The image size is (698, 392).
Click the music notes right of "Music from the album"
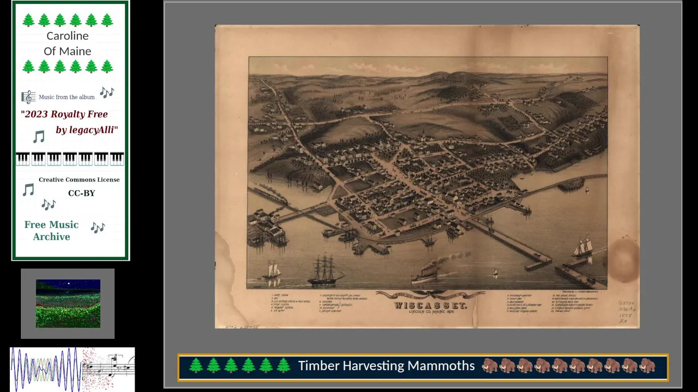106,92
